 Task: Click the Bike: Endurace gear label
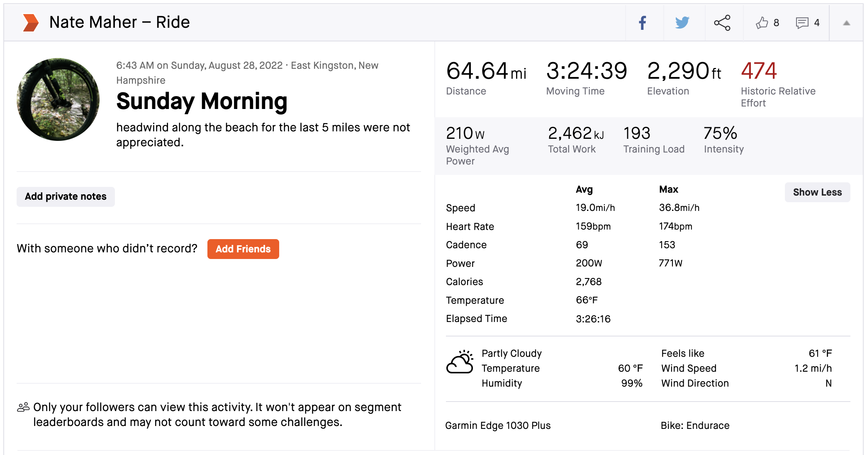(x=695, y=426)
